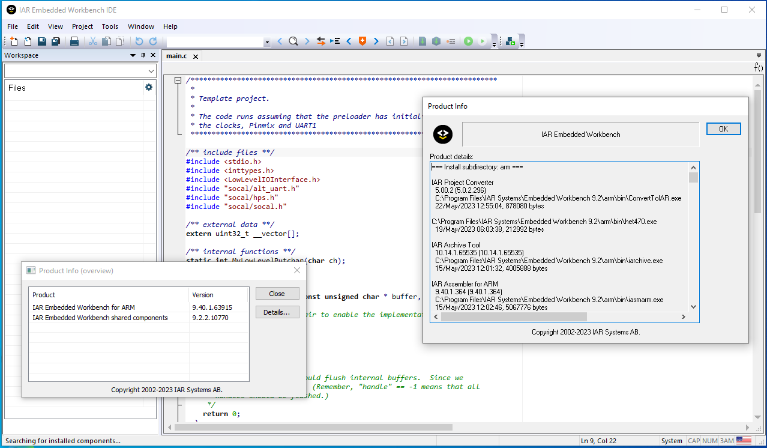Click the Compile toolbar icon

coord(423,41)
